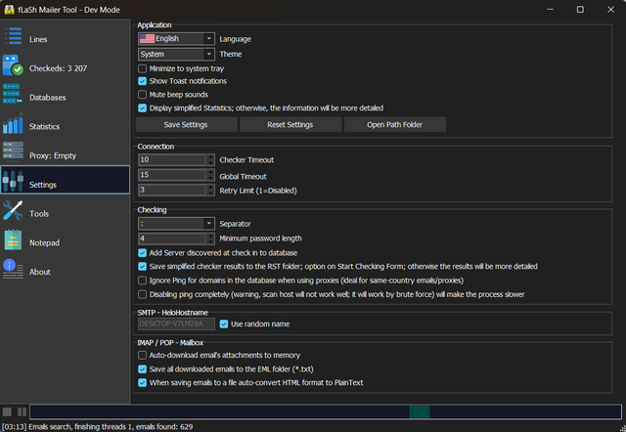
Task: Enable Auto-download email's attachments to memory
Action: pyautogui.click(x=142, y=355)
